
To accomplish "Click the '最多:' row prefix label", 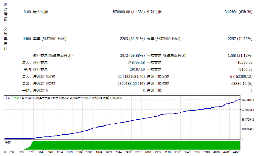I will 27,84.
